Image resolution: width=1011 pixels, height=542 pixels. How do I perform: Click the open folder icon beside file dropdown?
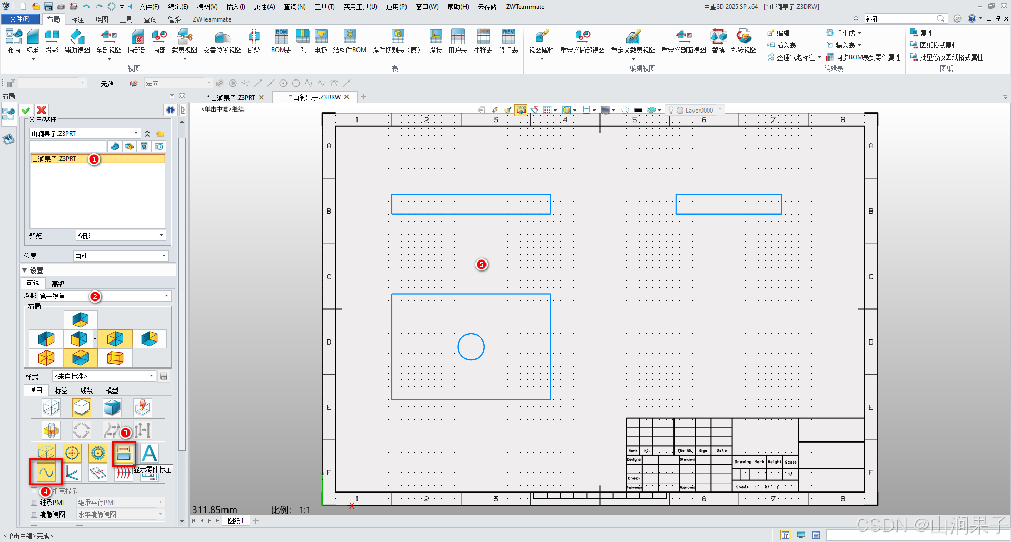tap(161, 134)
